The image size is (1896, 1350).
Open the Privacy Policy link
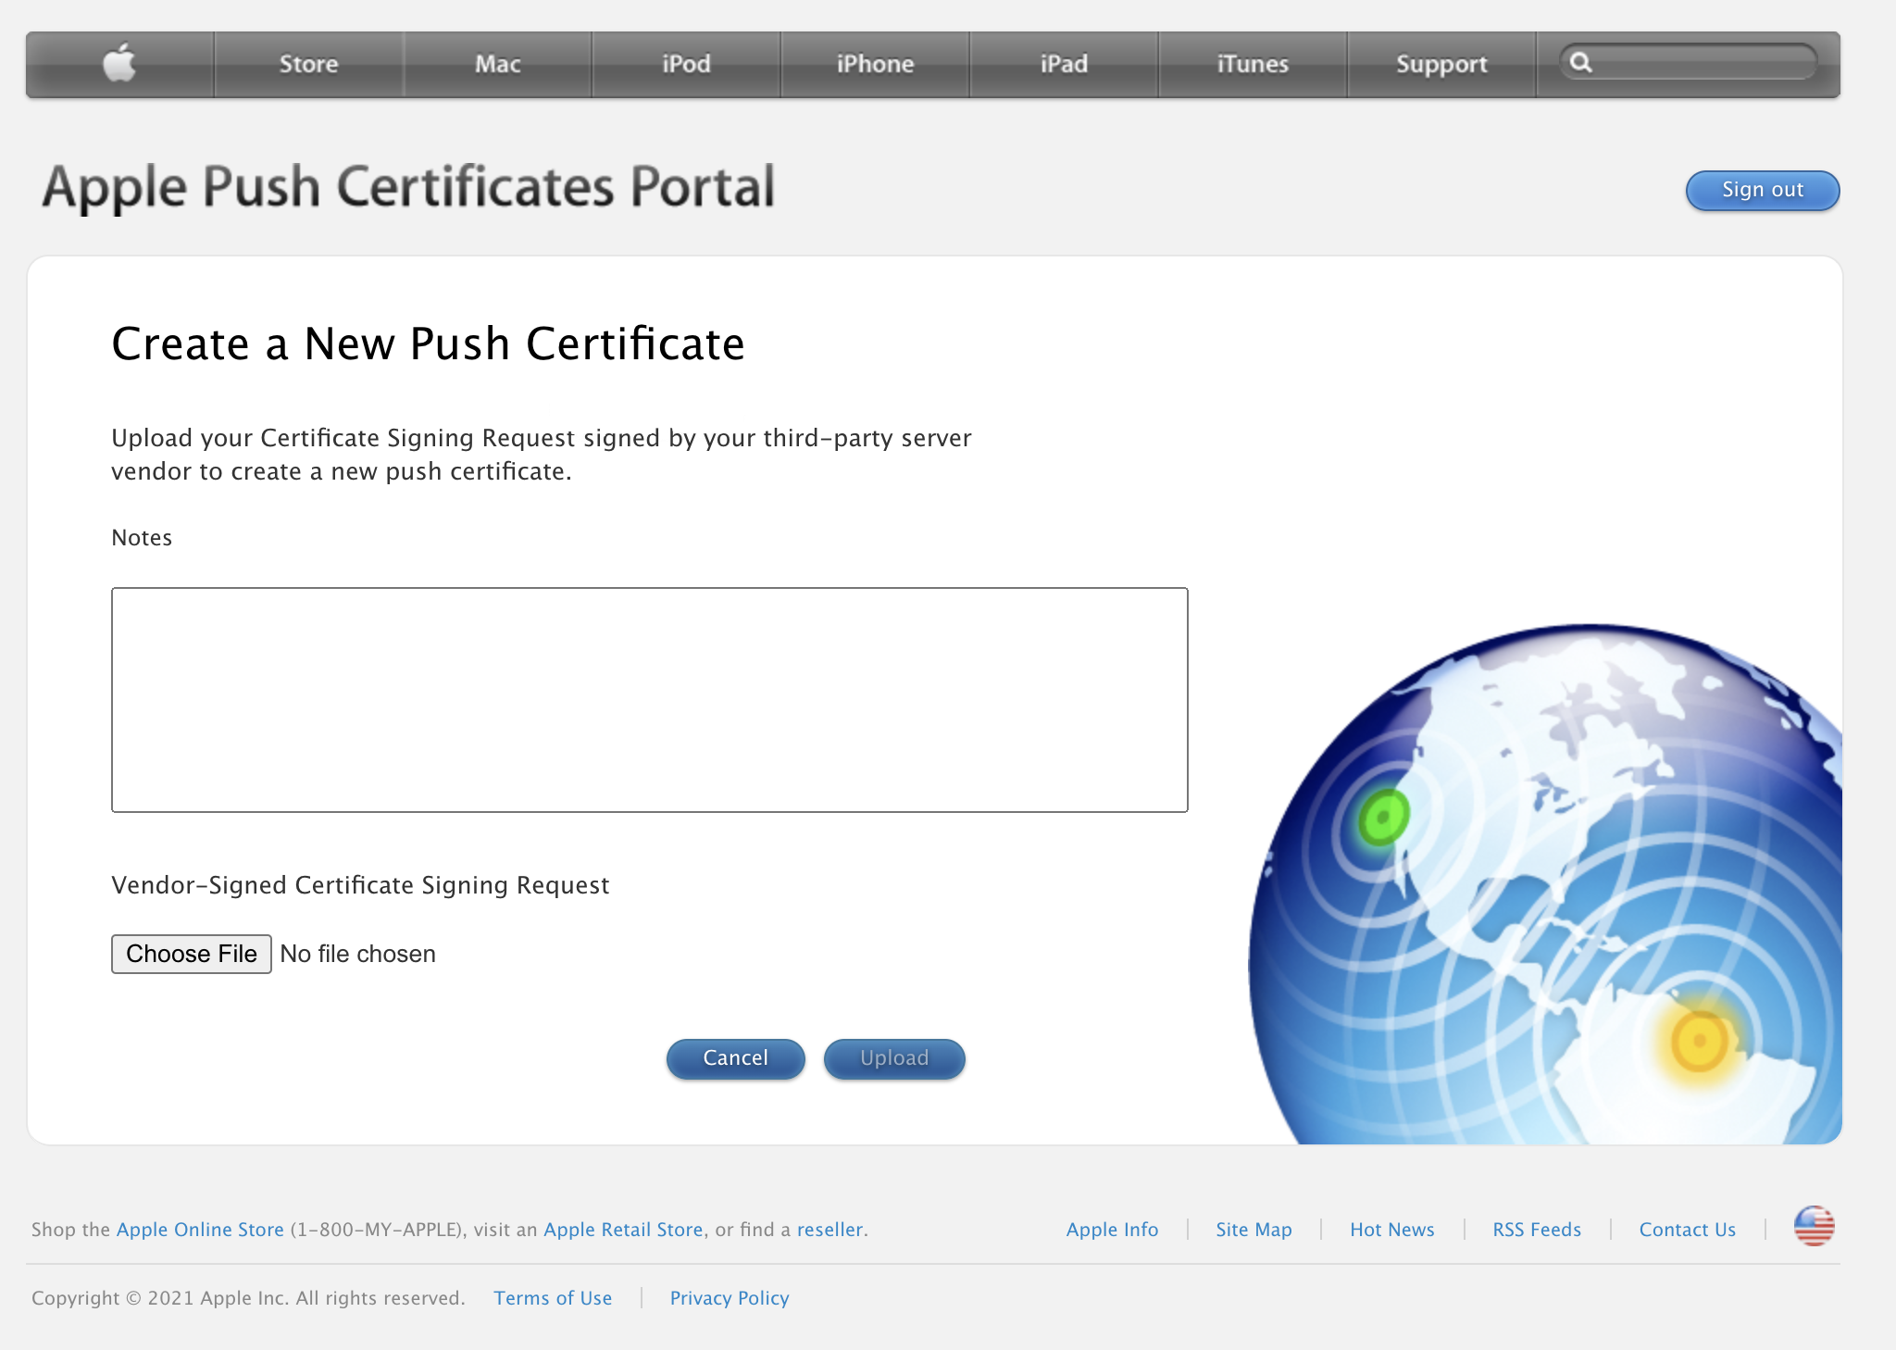coord(730,1297)
